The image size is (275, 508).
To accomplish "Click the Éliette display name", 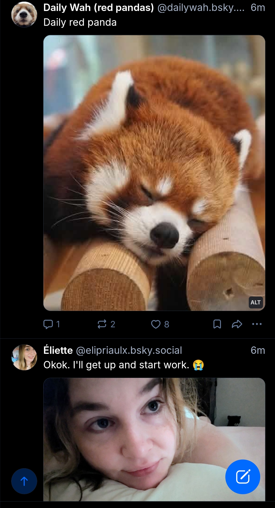I will coord(58,350).
